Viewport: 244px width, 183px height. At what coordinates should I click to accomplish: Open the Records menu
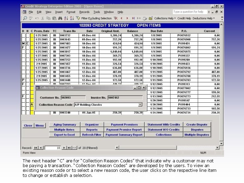coord(84,12)
